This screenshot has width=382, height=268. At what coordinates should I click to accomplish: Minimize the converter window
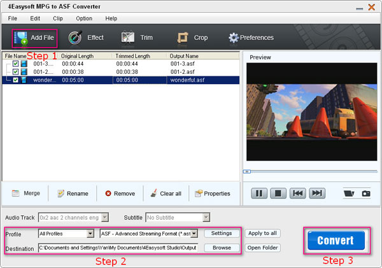[359, 8]
